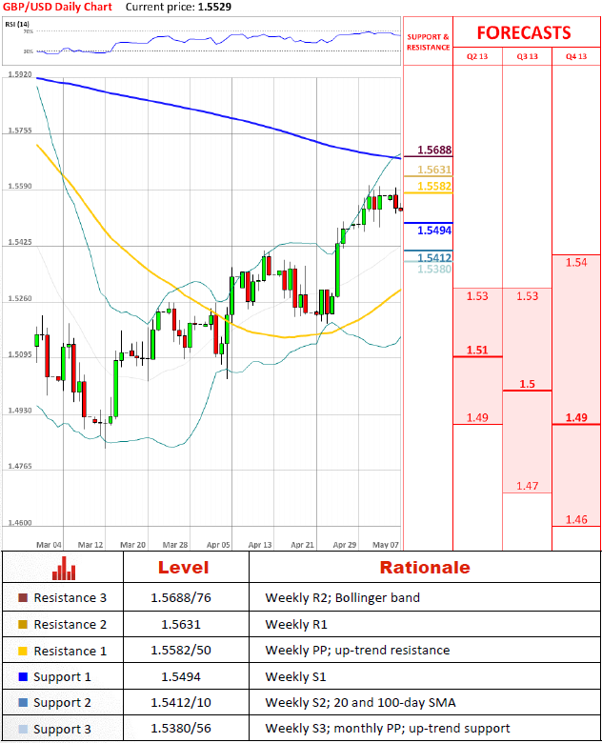Click the level cell 1.5631 in the table
Image resolution: width=602 pixels, height=743 pixels.
point(181,625)
